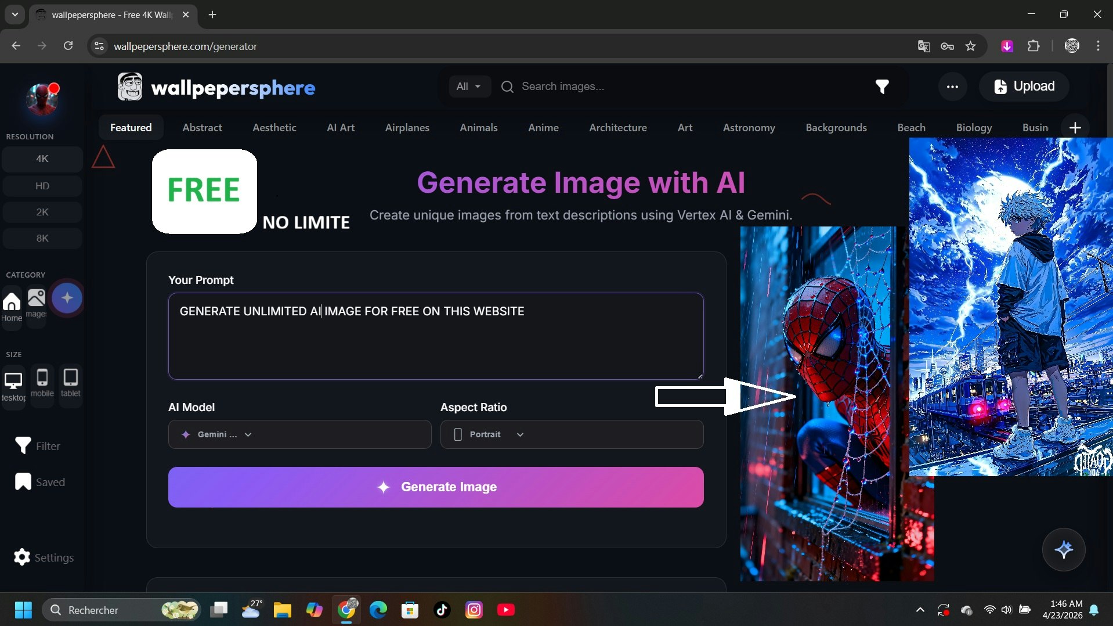Open YouTube from the taskbar
Viewport: 1113px width, 626px height.
[505, 610]
